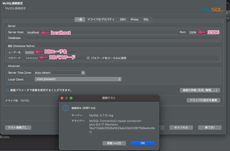This screenshot has width=230, height=151.
Task: Open the SSL tab
Action: click(x=146, y=19)
